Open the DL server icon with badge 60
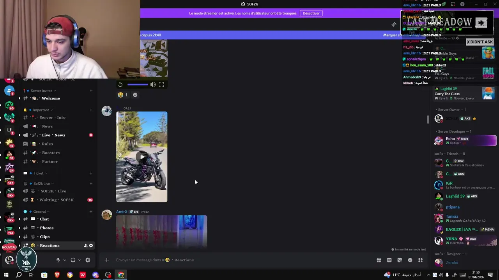The height and width of the screenshot is (280, 499). coord(9,105)
